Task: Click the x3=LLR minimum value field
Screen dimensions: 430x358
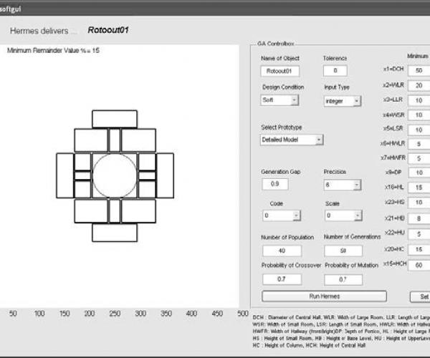Action: [419, 100]
